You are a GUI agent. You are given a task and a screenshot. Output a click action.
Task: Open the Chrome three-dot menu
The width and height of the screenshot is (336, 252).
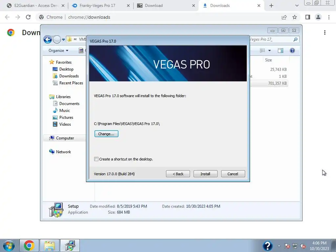(x=329, y=17)
